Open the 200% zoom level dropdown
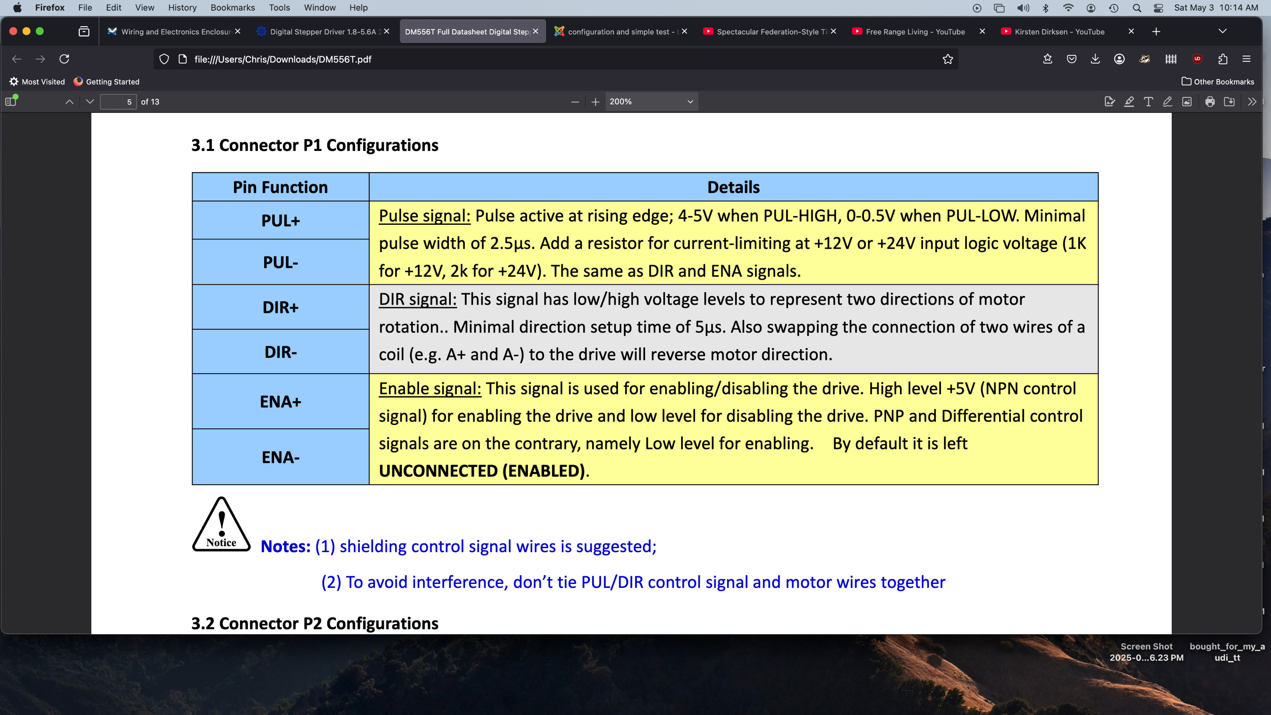This screenshot has height=715, width=1271. point(651,102)
